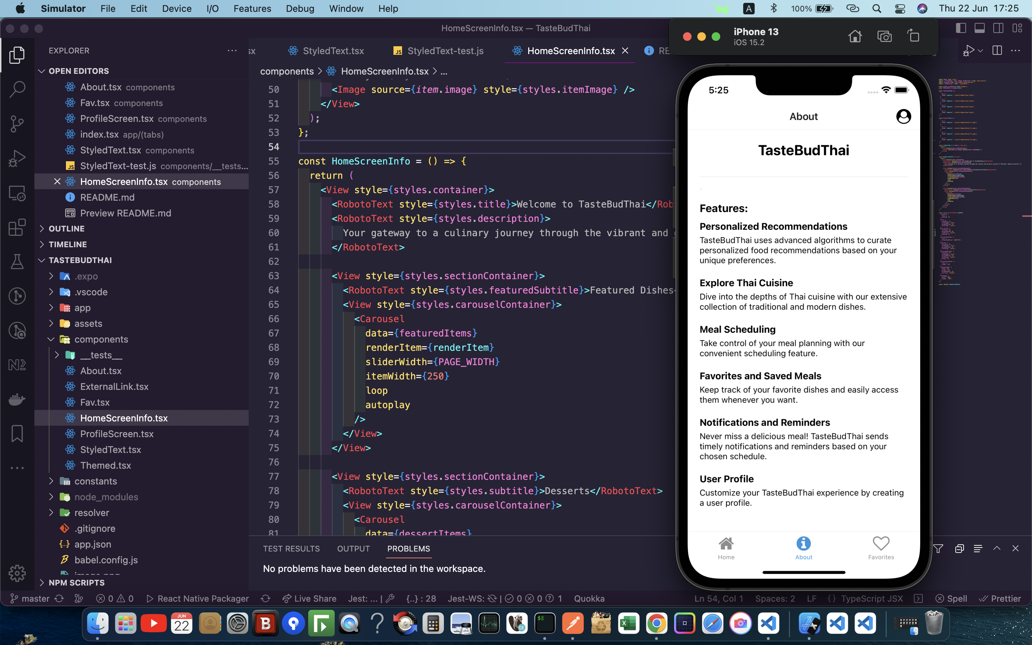
Task: Expand the constants folder
Action: [x=95, y=481]
